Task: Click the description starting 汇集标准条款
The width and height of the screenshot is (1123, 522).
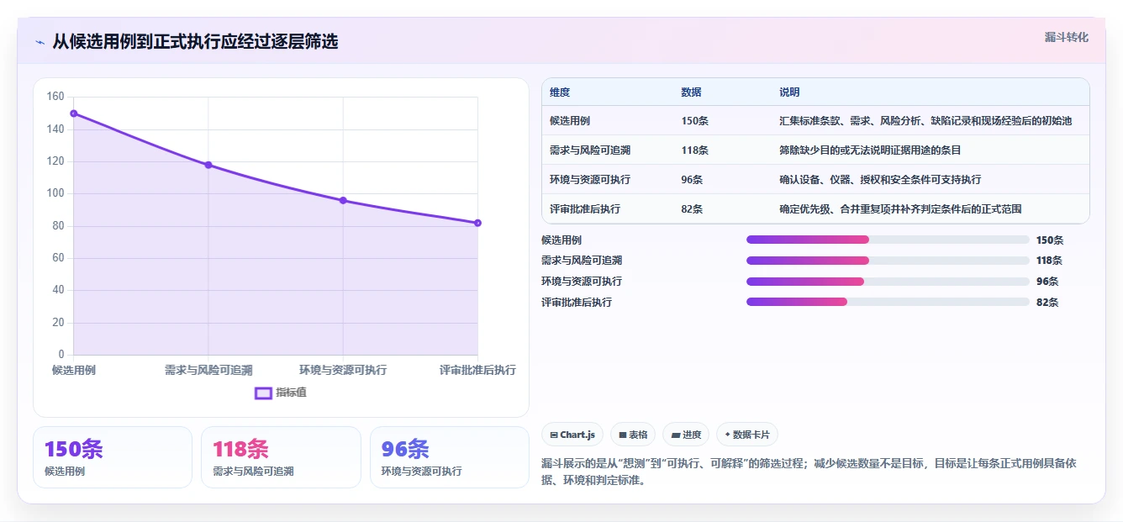Action: (x=925, y=121)
